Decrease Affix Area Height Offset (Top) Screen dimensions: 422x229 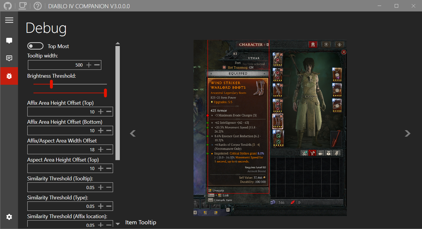109,112
